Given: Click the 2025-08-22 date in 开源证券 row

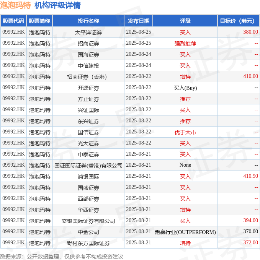Looking at the screenshot, I should (139, 88).
